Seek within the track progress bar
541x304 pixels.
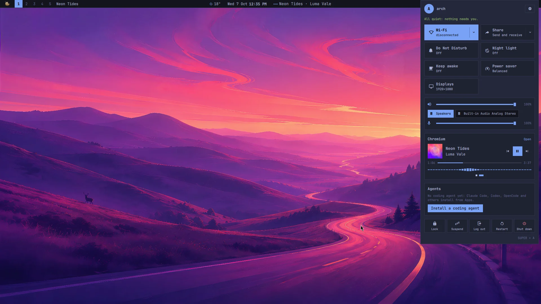(x=479, y=163)
